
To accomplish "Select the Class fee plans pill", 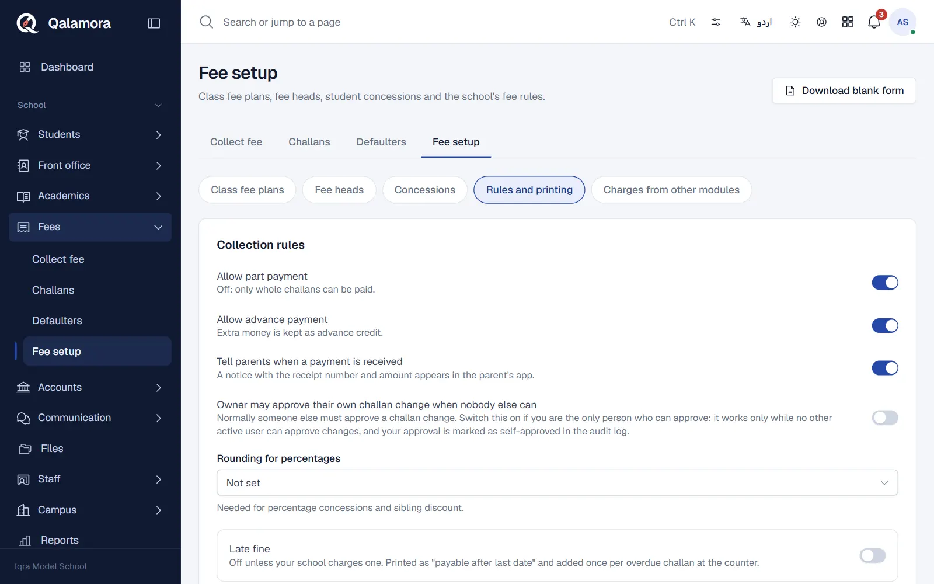I will pos(248,190).
